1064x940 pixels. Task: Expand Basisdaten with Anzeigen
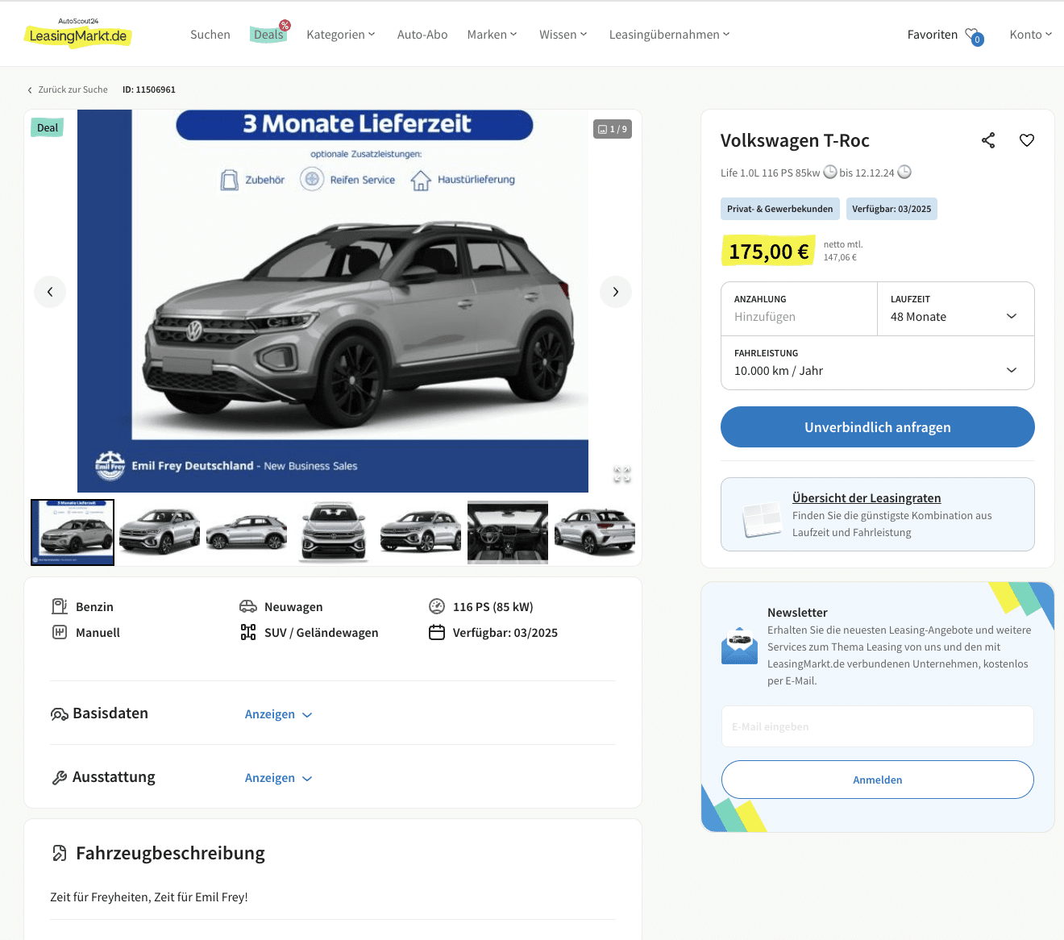[278, 714]
